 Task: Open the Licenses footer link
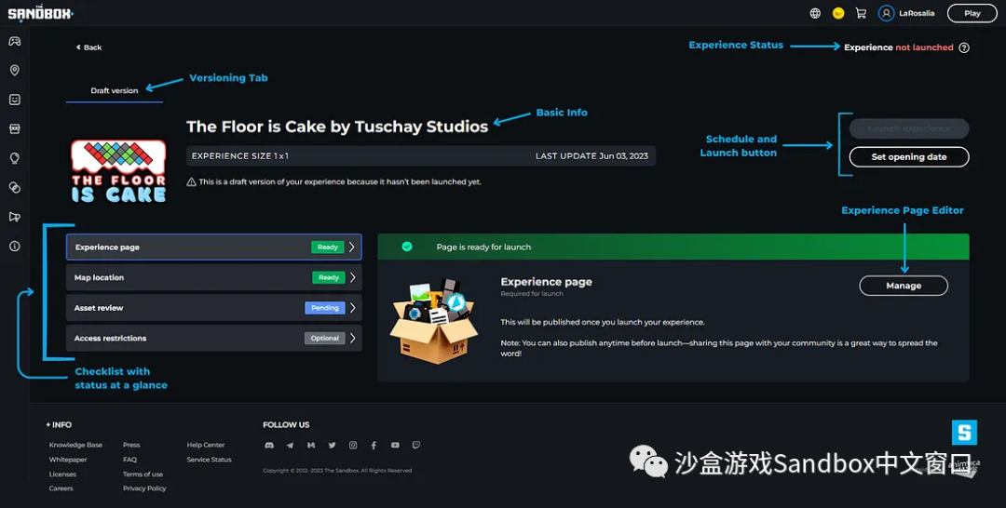tap(62, 475)
